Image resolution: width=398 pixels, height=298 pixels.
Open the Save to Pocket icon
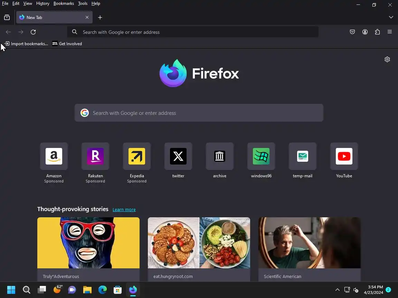point(352,32)
